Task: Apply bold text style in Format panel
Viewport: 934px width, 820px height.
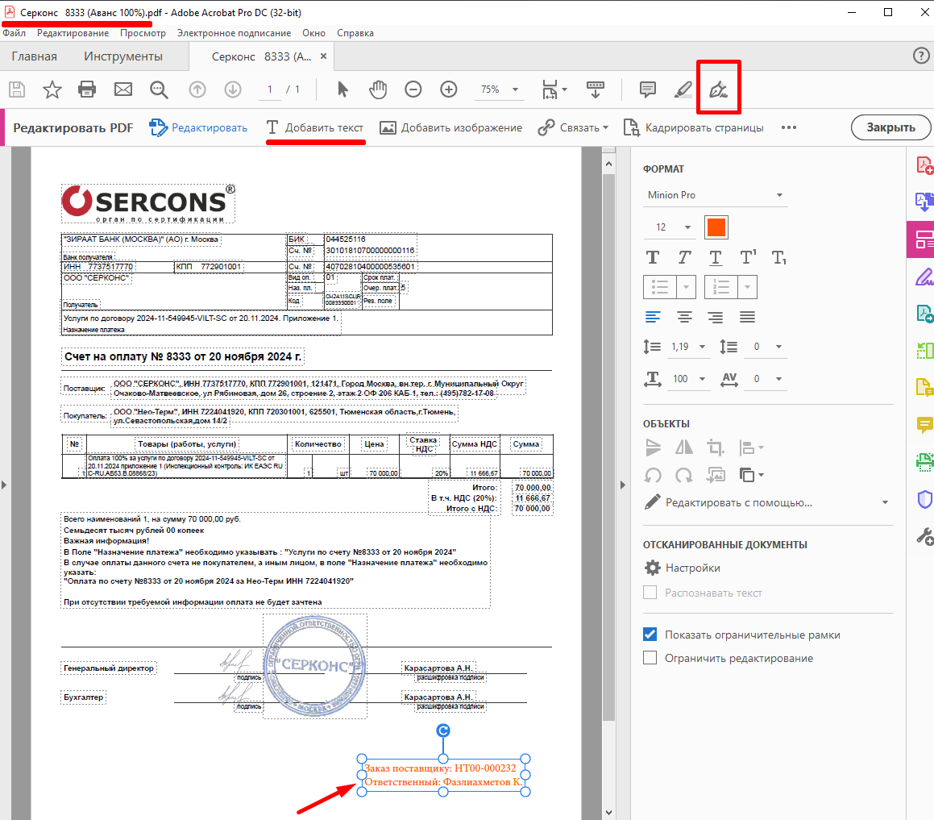Action: point(653,257)
